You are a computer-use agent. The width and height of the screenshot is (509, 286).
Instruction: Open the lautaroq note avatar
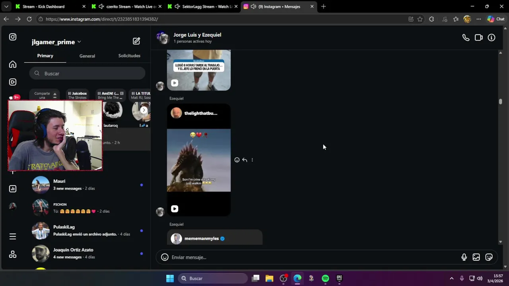(112, 111)
